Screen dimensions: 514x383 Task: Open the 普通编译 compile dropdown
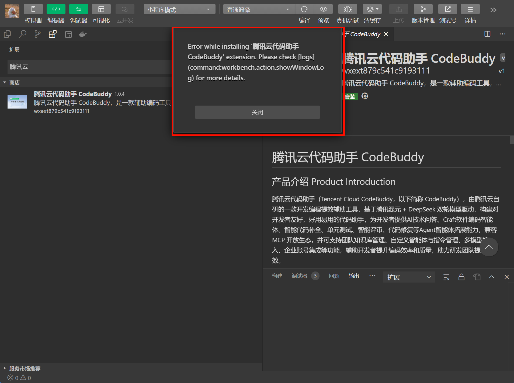coord(259,9)
